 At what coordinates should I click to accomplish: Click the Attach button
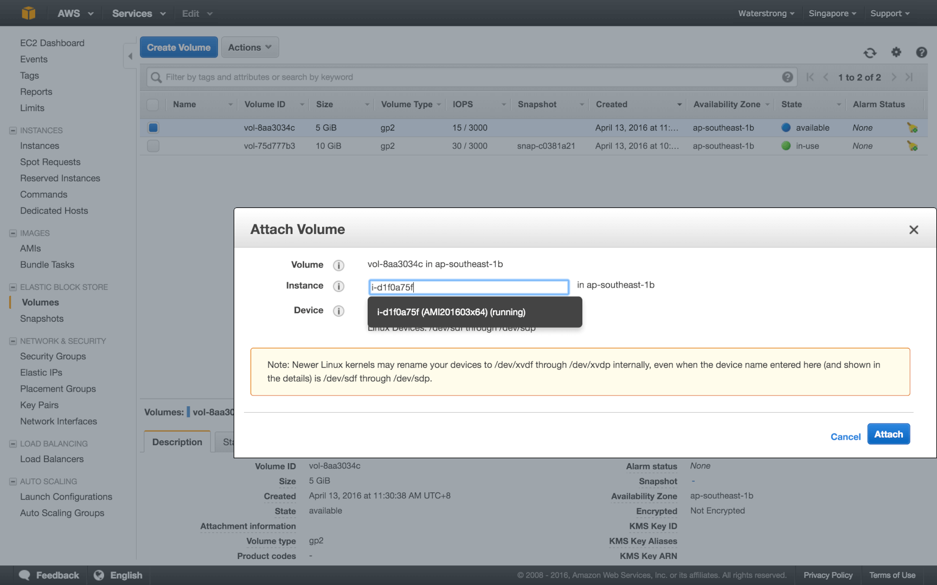click(888, 434)
